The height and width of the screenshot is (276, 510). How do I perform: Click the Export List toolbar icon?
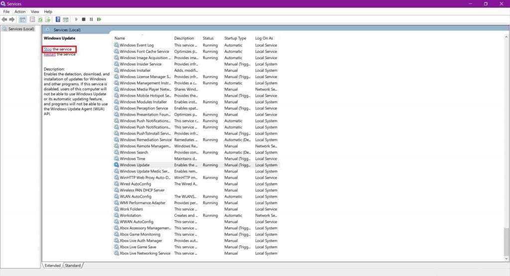point(48,19)
